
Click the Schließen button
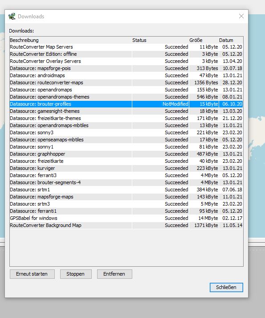pos(226,287)
